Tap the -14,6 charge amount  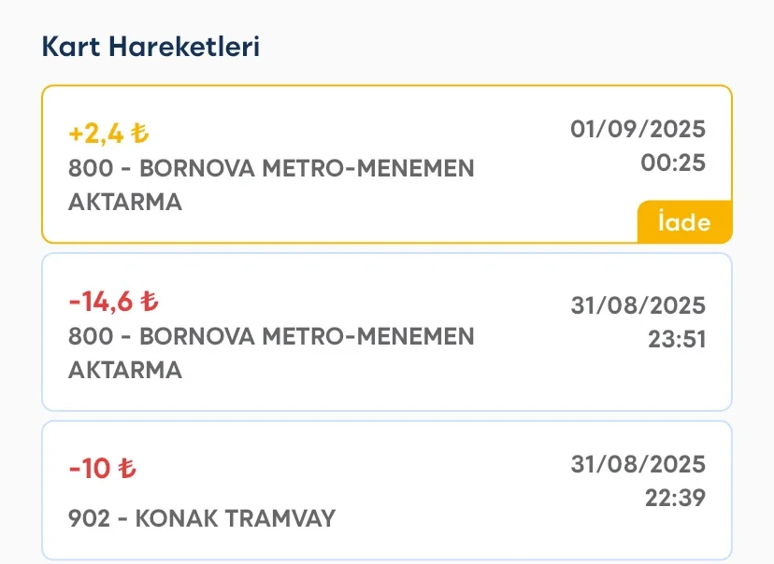point(103,302)
